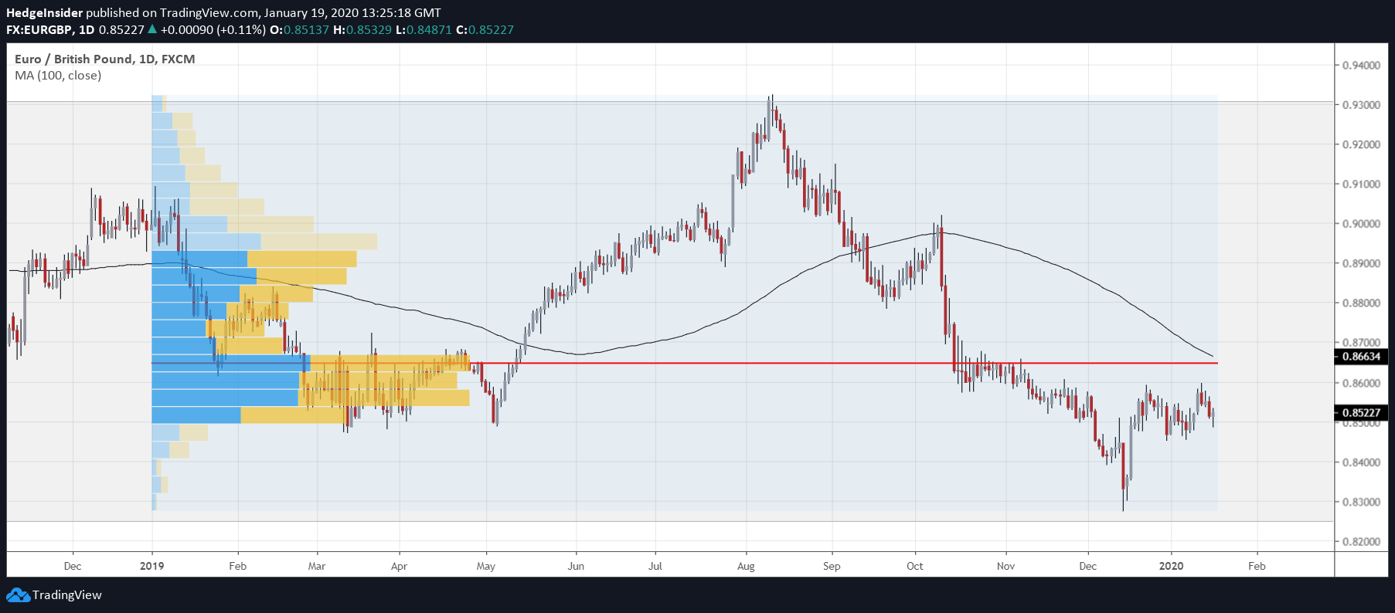Click the 0.86634 red line price tag
Viewport: 1395px width, 613px height.
(1361, 357)
